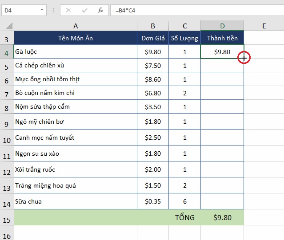Select row 4 header

point(7,51)
